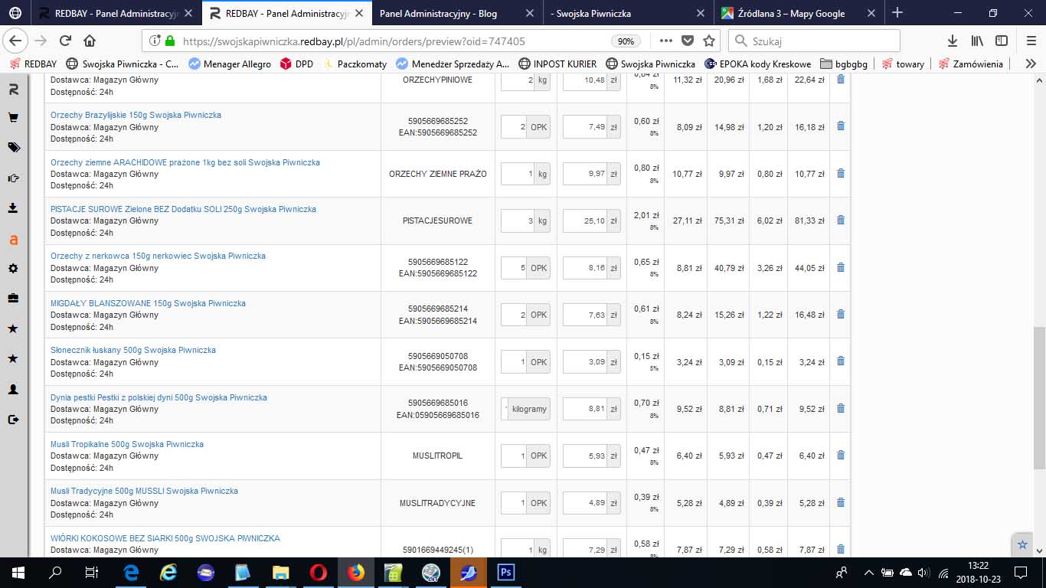The width and height of the screenshot is (1046, 588).
Task: Click the user profile icon in sidebar
Action: pyautogui.click(x=13, y=390)
